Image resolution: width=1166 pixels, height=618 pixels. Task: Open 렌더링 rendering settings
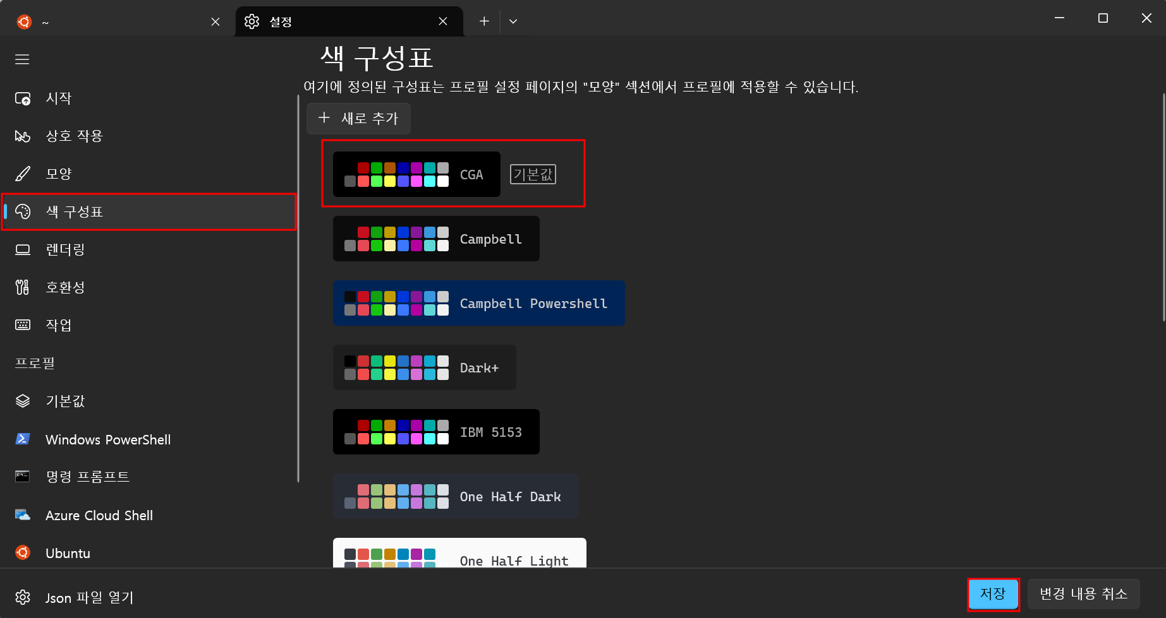click(x=149, y=249)
